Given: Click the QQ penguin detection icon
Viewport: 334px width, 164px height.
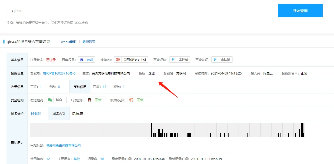Looking at the screenshot, I should click(90, 100).
